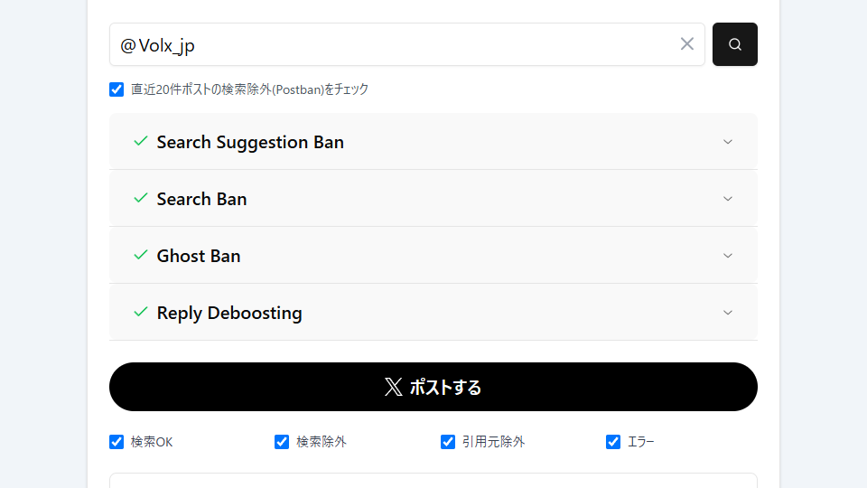The width and height of the screenshot is (867, 488).
Task: Select the Ghost Ban row title
Action: (x=199, y=256)
